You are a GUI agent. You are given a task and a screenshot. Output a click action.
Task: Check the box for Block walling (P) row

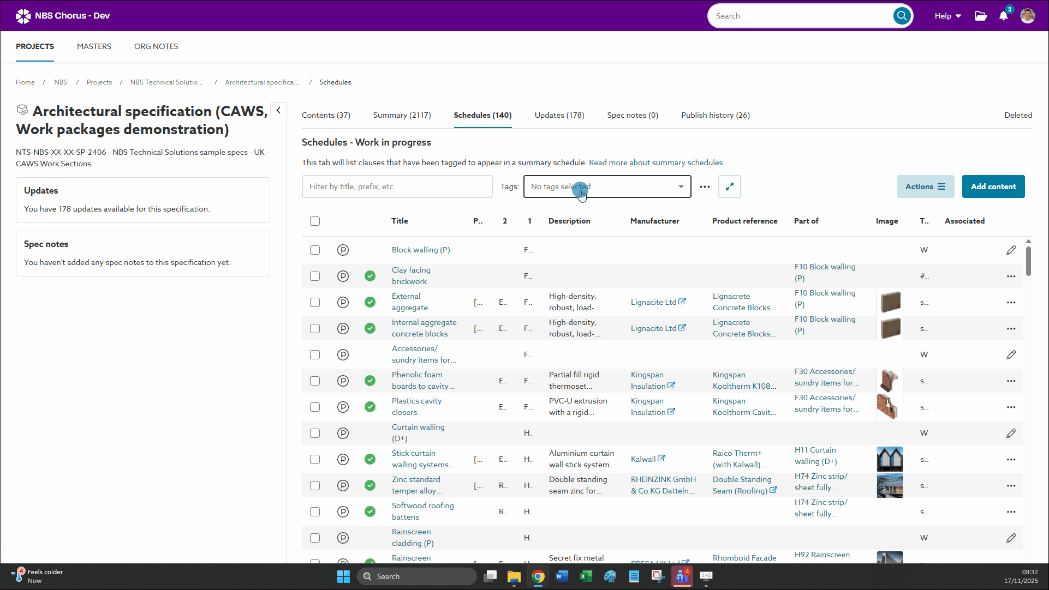point(315,250)
